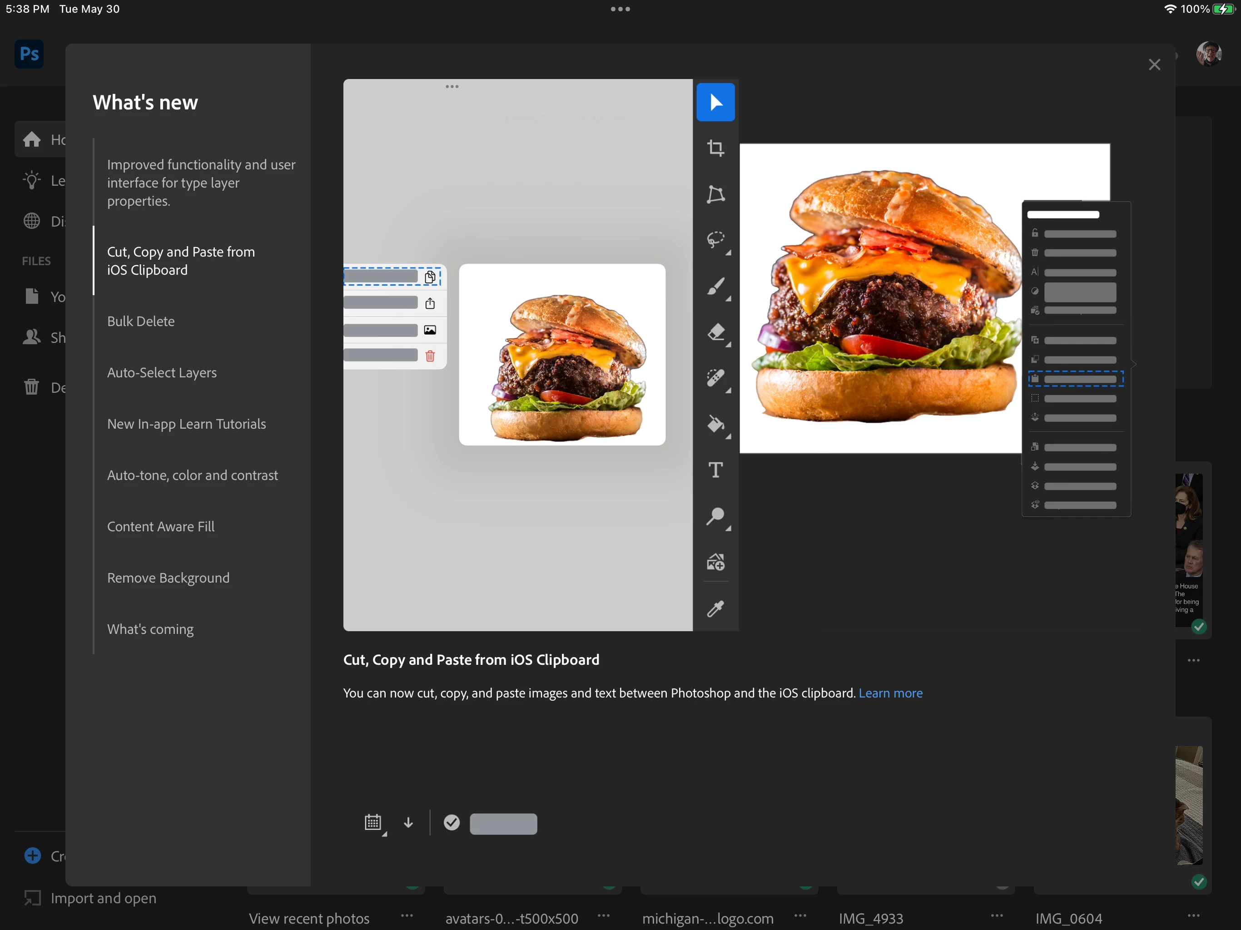Click the Place Image tool icon
This screenshot has height=930, width=1241.
coord(715,562)
